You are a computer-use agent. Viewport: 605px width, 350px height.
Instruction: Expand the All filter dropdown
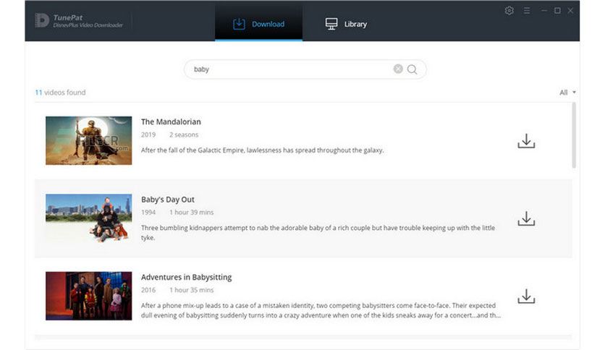pyautogui.click(x=567, y=93)
